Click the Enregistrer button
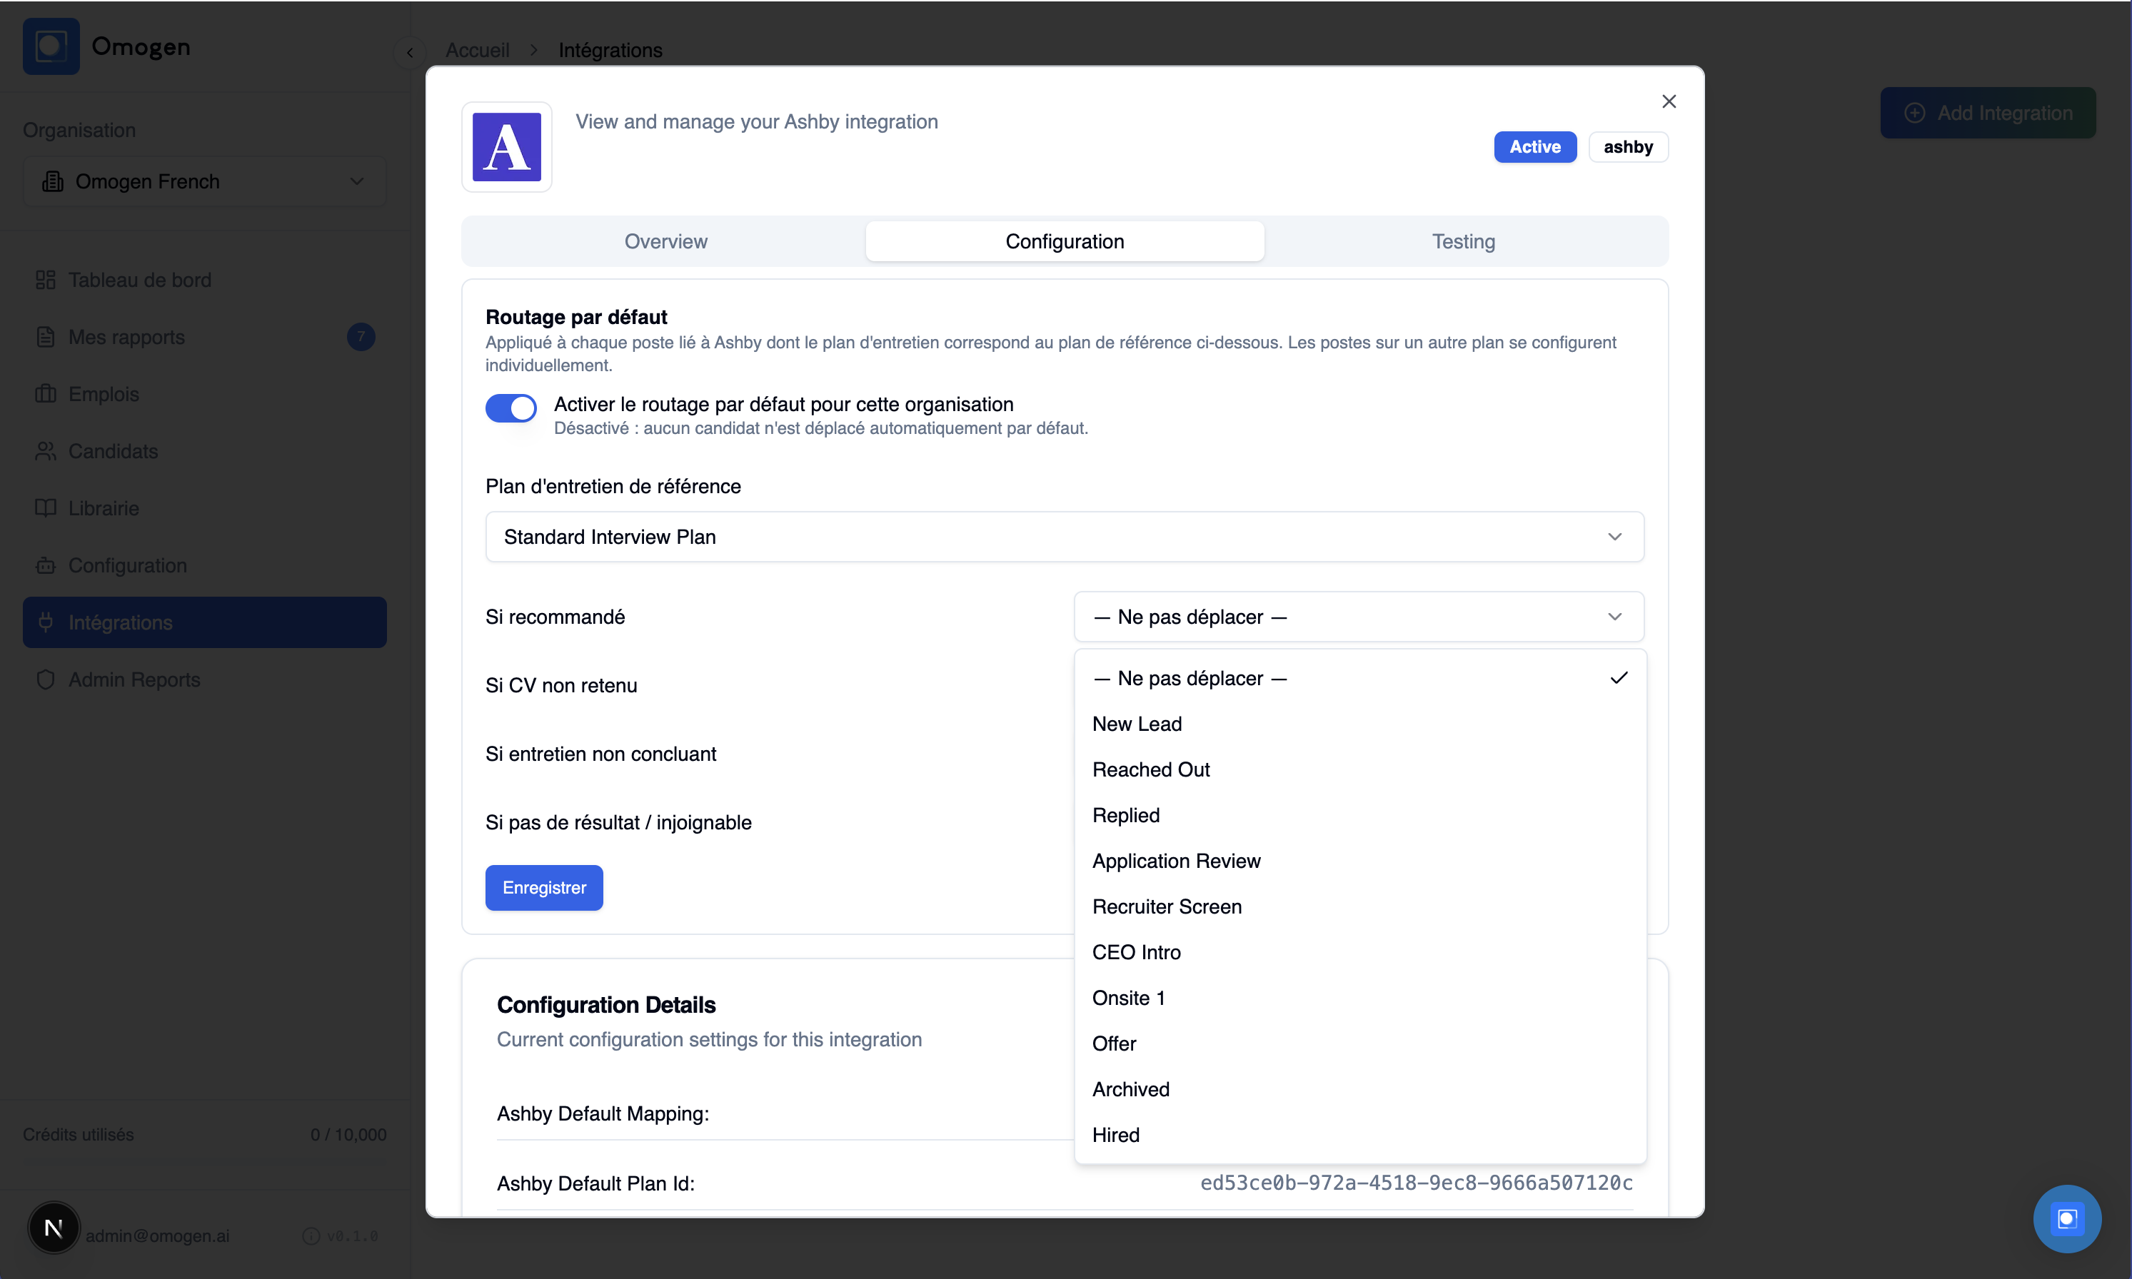 [x=544, y=888]
